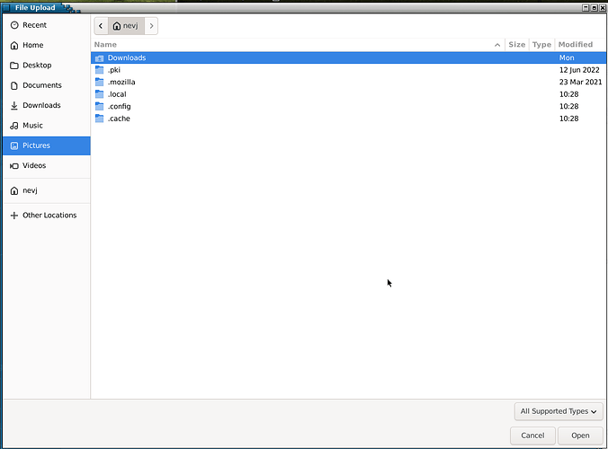
Task: Sort by the Size column header
Action: [517, 45]
